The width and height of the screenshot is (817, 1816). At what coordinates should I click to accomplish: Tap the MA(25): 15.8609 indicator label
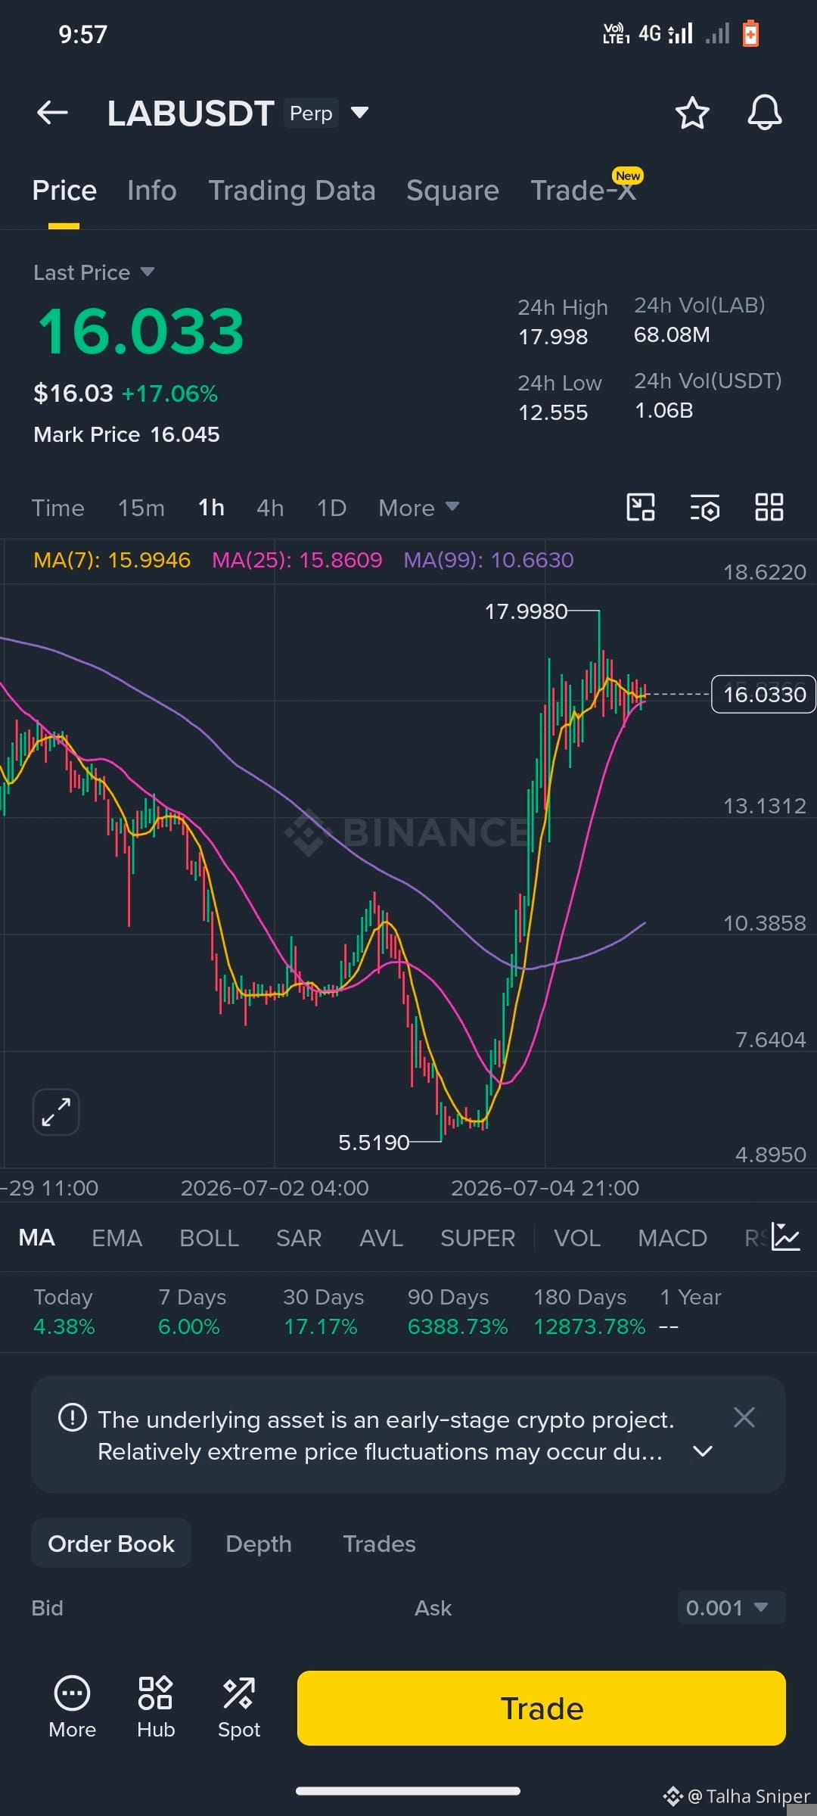click(297, 560)
